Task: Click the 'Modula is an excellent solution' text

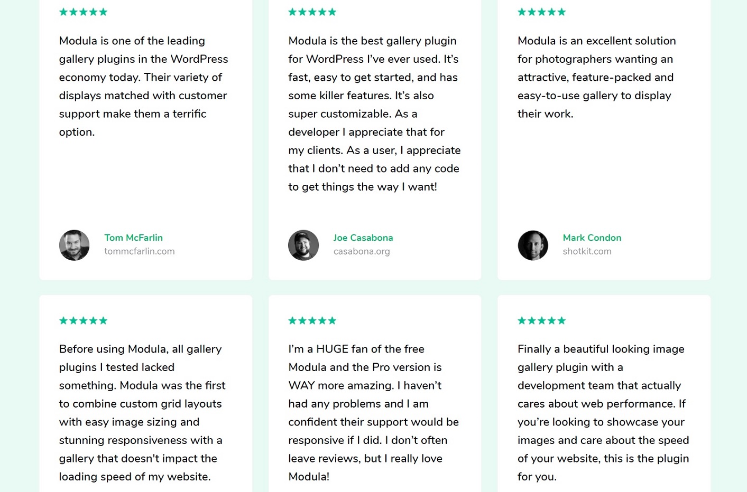Action: coord(596,77)
